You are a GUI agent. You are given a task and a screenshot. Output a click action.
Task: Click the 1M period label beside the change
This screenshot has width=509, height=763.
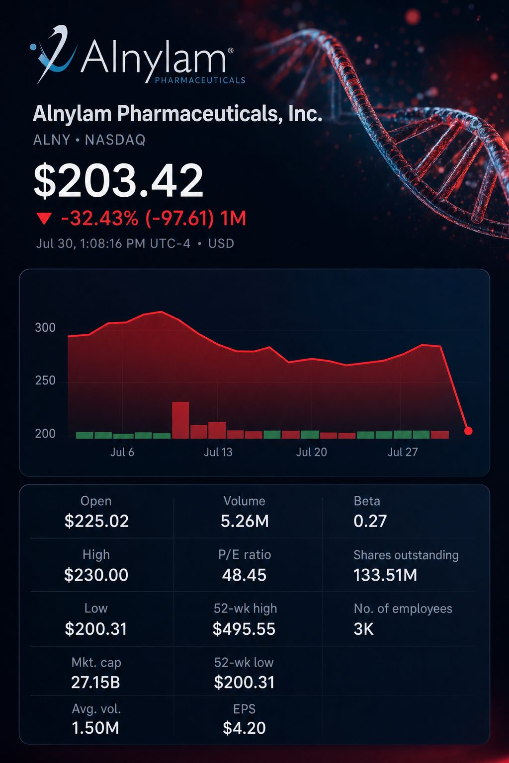pyautogui.click(x=233, y=219)
